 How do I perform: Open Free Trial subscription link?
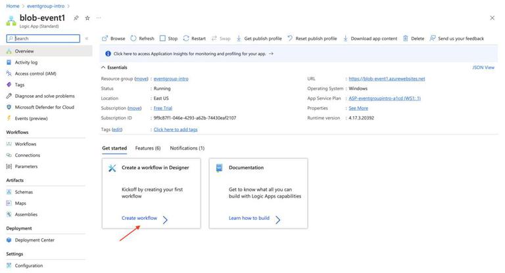[x=163, y=108]
